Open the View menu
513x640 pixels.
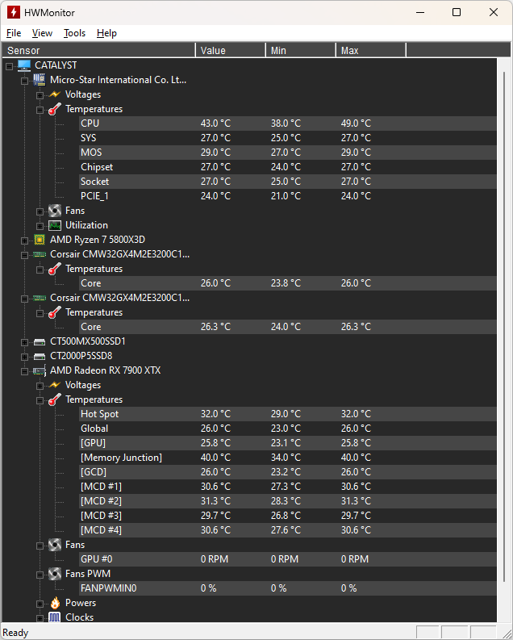[x=43, y=33]
